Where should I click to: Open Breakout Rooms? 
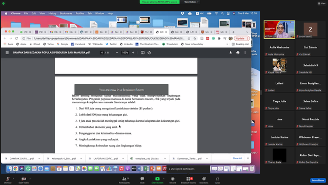coord(188,180)
